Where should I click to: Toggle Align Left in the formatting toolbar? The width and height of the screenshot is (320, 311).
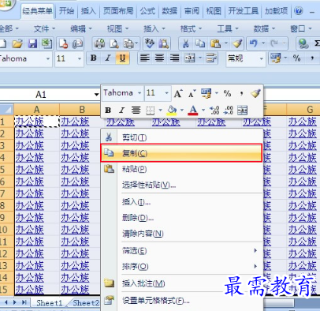click(144, 58)
